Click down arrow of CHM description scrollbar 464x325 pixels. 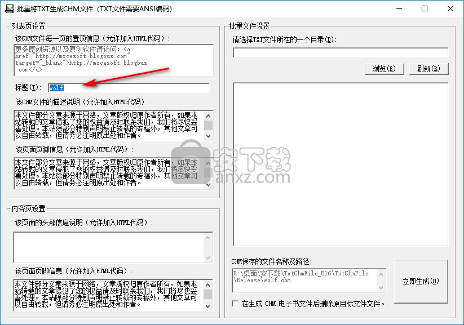(x=209, y=136)
